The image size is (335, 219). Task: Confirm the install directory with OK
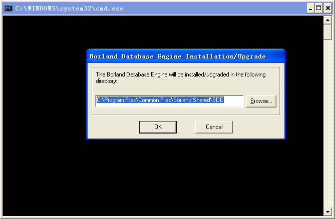tap(158, 127)
